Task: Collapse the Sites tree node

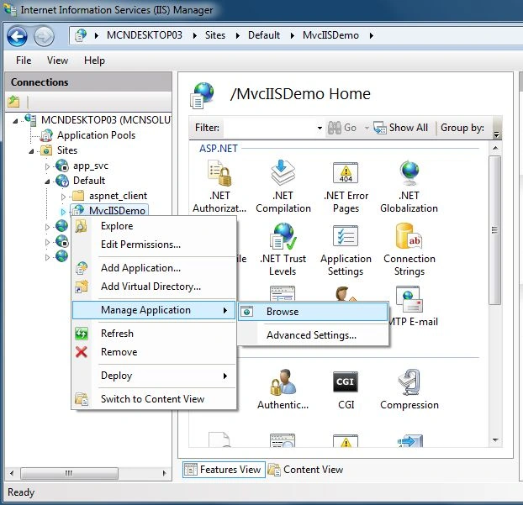Action: pyautogui.click(x=31, y=151)
